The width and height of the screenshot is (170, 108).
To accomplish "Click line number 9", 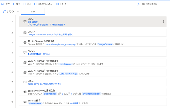I will (x=12, y=102).
